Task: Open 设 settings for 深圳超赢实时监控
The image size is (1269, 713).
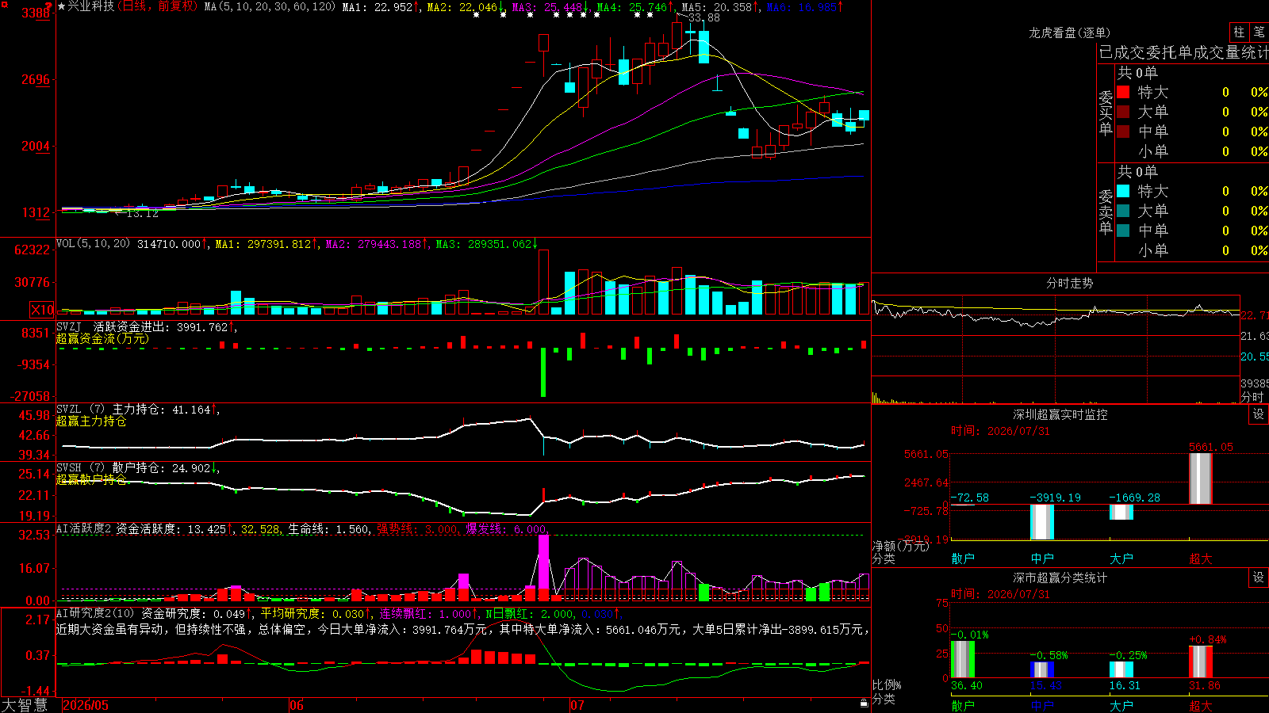Action: 1259,414
